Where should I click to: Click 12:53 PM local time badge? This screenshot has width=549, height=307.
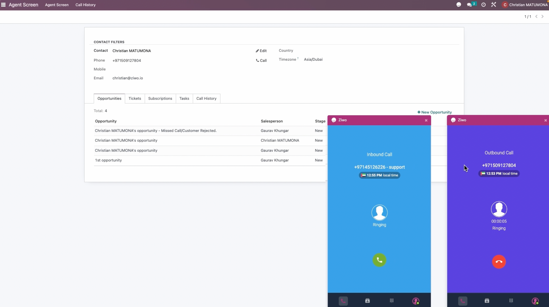[x=499, y=174]
